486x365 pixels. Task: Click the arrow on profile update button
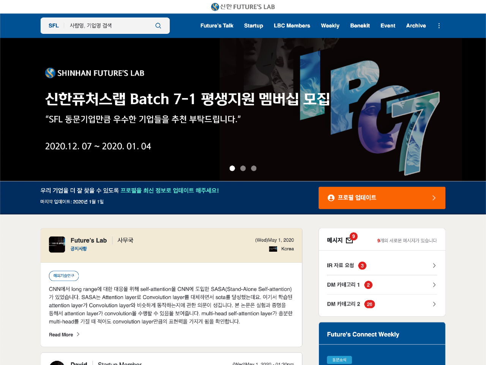coord(434,198)
